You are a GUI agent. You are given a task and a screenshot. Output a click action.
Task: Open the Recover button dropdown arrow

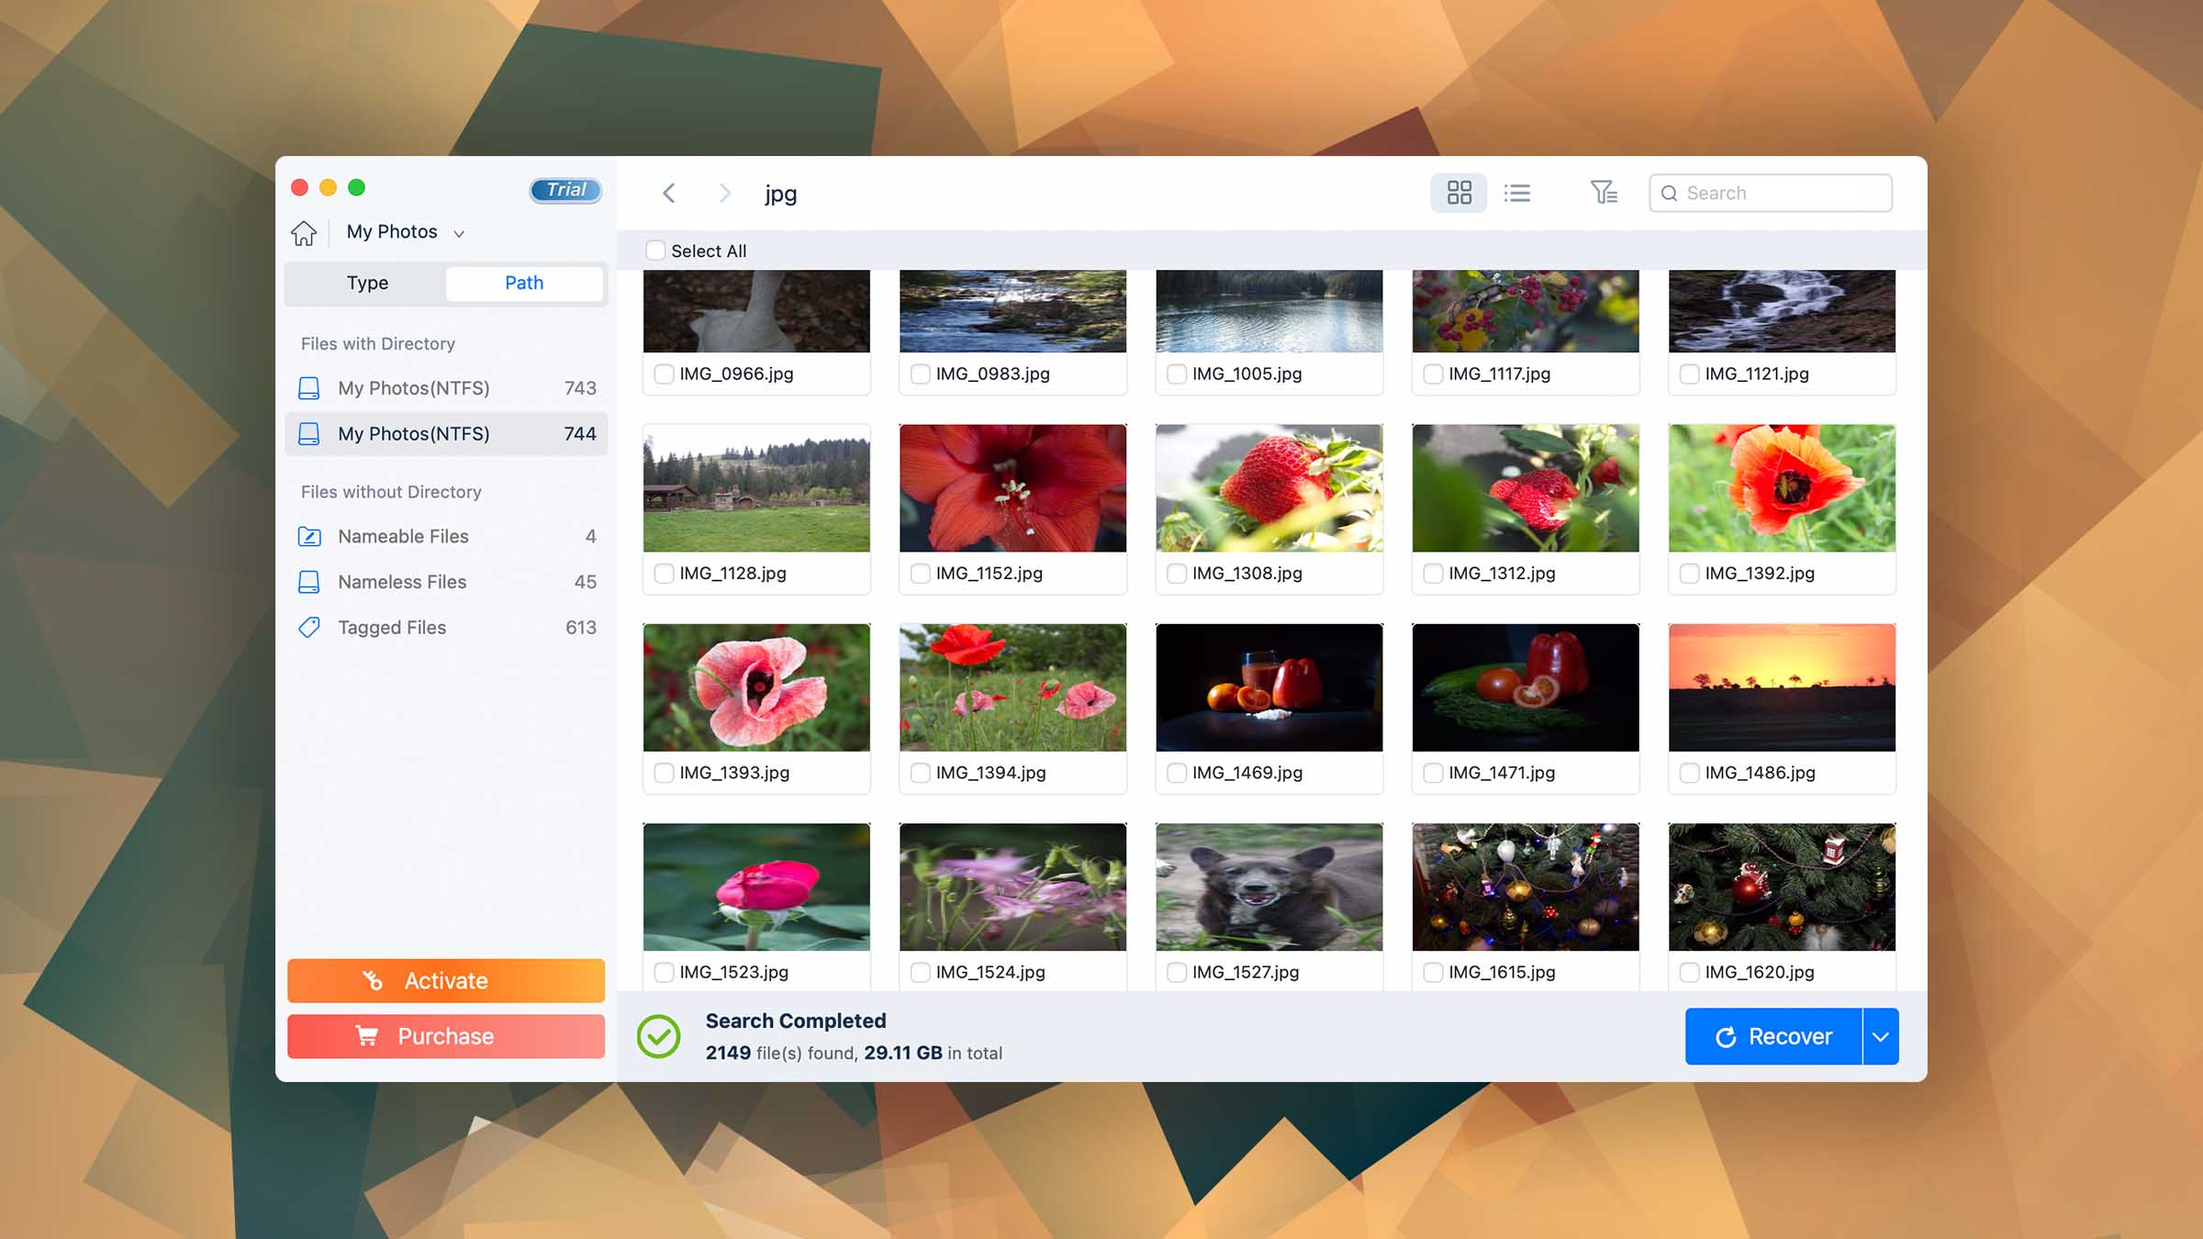pos(1881,1036)
